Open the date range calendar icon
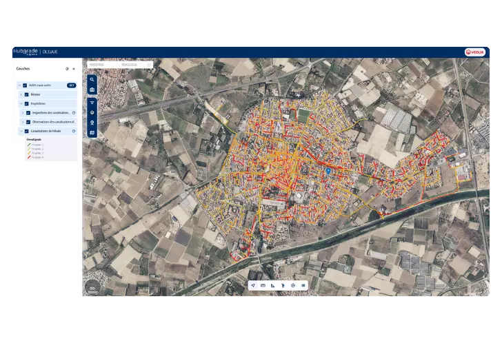 pyautogui.click(x=149, y=65)
